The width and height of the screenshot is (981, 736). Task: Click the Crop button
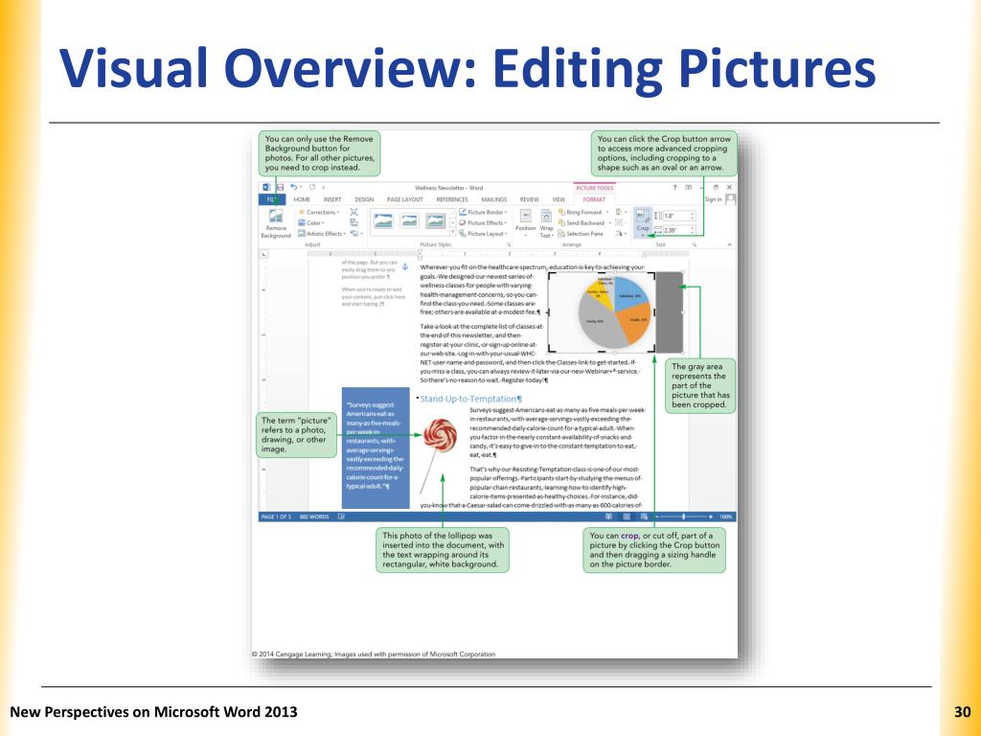pyautogui.click(x=643, y=218)
